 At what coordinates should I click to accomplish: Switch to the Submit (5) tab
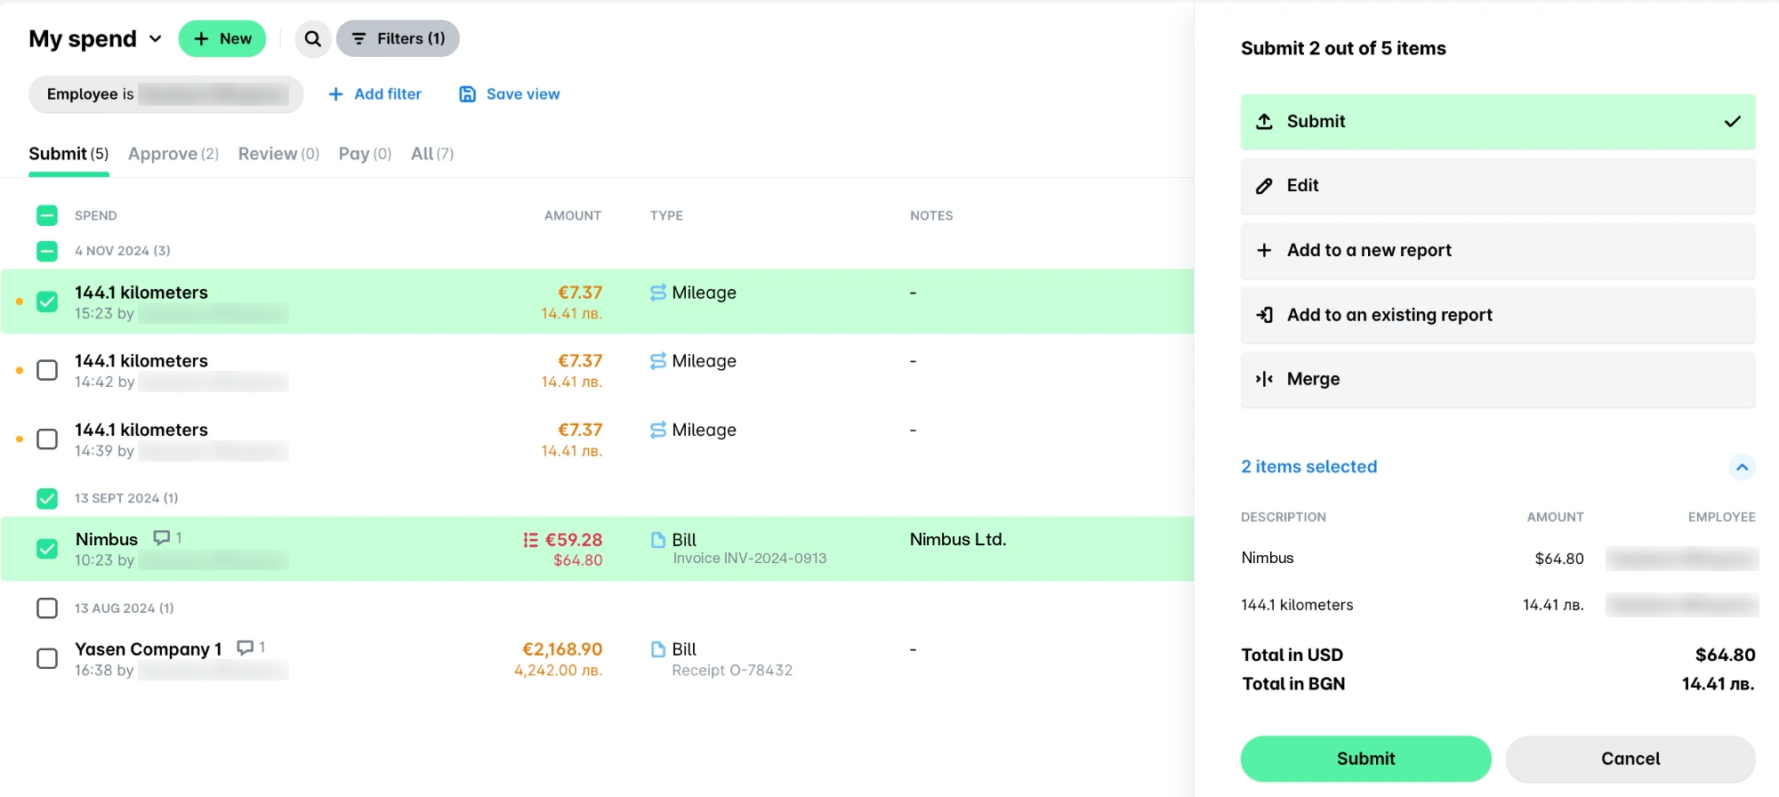click(68, 154)
